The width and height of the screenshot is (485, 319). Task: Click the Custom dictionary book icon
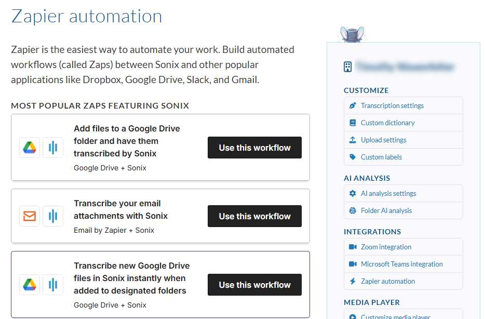coord(353,123)
